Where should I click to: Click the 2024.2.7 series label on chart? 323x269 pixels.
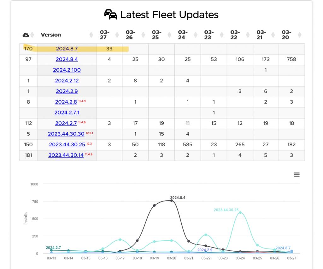[53, 248]
